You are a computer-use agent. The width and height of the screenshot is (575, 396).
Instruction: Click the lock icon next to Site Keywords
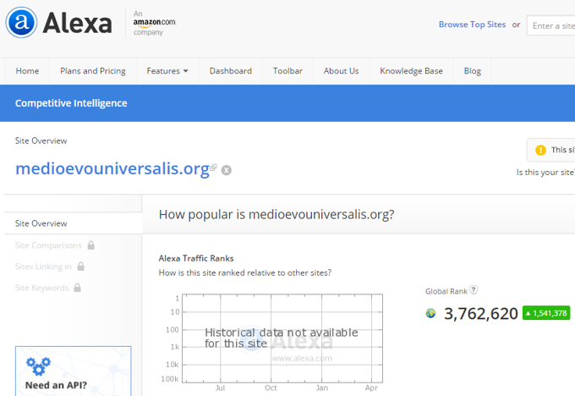pos(78,288)
